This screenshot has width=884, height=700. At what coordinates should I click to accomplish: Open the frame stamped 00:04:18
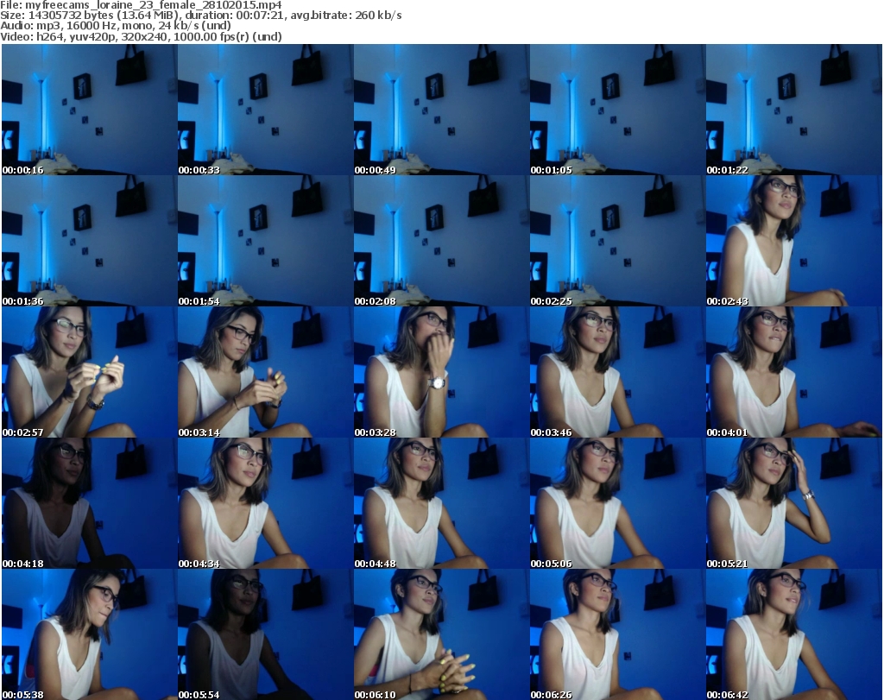pyautogui.click(x=90, y=503)
